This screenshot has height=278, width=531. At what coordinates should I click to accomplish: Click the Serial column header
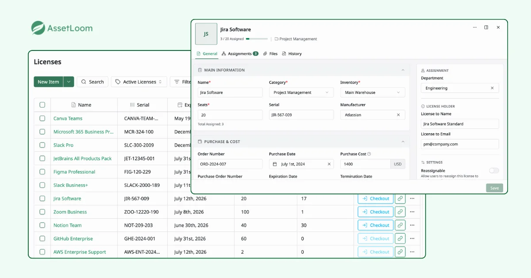point(139,105)
